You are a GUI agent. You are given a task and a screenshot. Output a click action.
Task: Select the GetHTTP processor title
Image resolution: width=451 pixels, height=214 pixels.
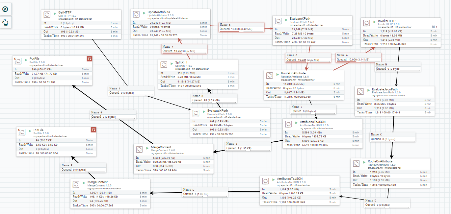point(65,12)
